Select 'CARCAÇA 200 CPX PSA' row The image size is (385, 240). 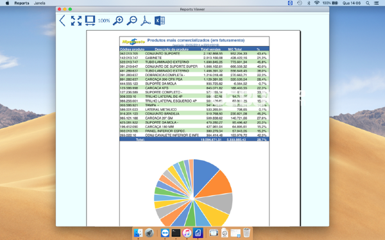tap(194, 79)
